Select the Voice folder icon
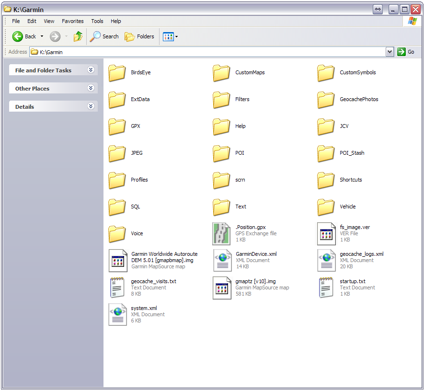Image resolution: width=424 pixels, height=390 pixels. click(117, 233)
